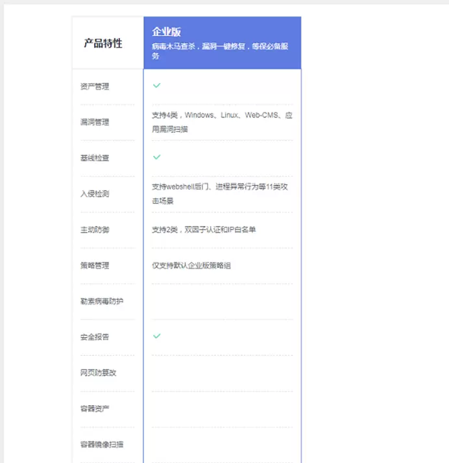The height and width of the screenshot is (463, 449).
Task: Click the 产品特性 header cell
Action: [x=103, y=44]
